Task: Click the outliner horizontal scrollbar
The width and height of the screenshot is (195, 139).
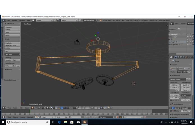Action: 185,54
